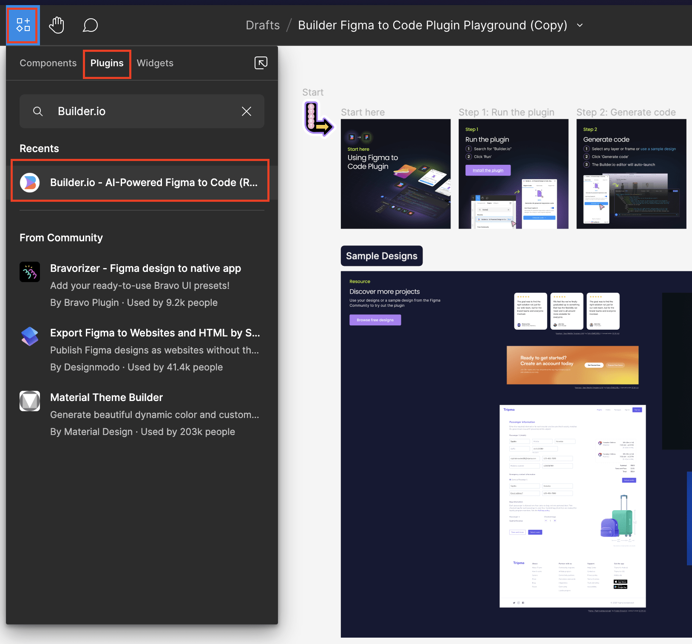Click 'Step 2: Generate code' frame label
Image resolution: width=692 pixels, height=644 pixels.
[x=626, y=112]
